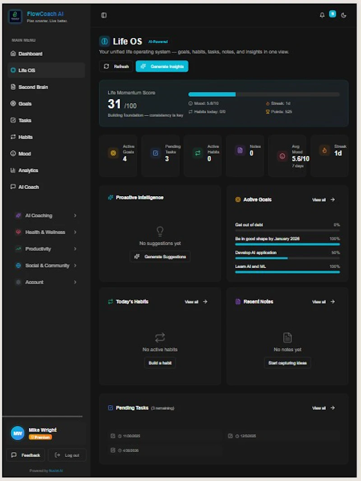The height and width of the screenshot is (481, 361).
Task: Click the Active Goals stat target icon
Action: (113, 153)
